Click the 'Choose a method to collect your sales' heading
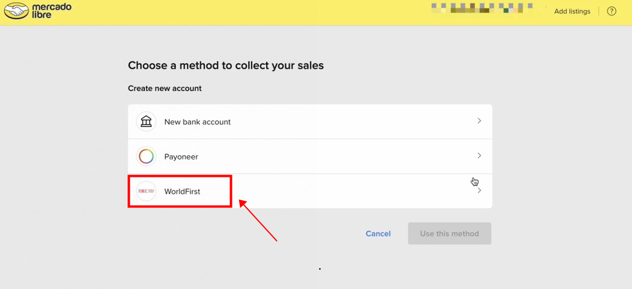This screenshot has width=632, height=289. point(226,65)
